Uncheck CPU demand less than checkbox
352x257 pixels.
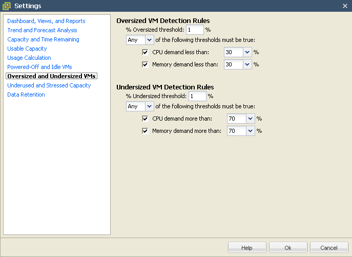[145, 52]
